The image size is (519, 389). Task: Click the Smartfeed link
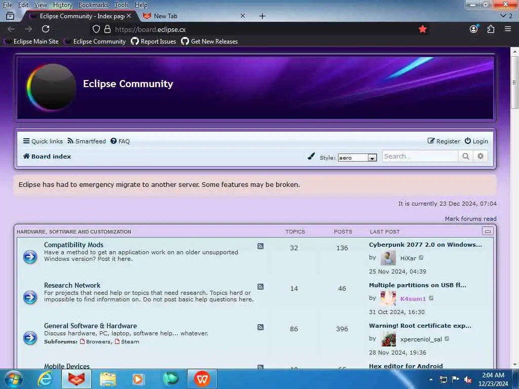(86, 141)
